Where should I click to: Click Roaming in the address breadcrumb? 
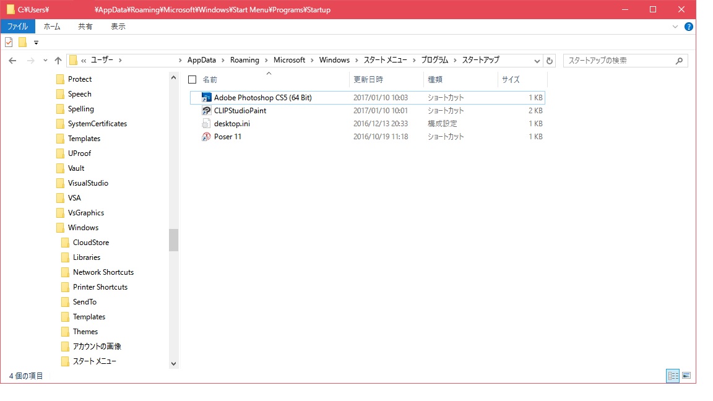click(x=244, y=60)
